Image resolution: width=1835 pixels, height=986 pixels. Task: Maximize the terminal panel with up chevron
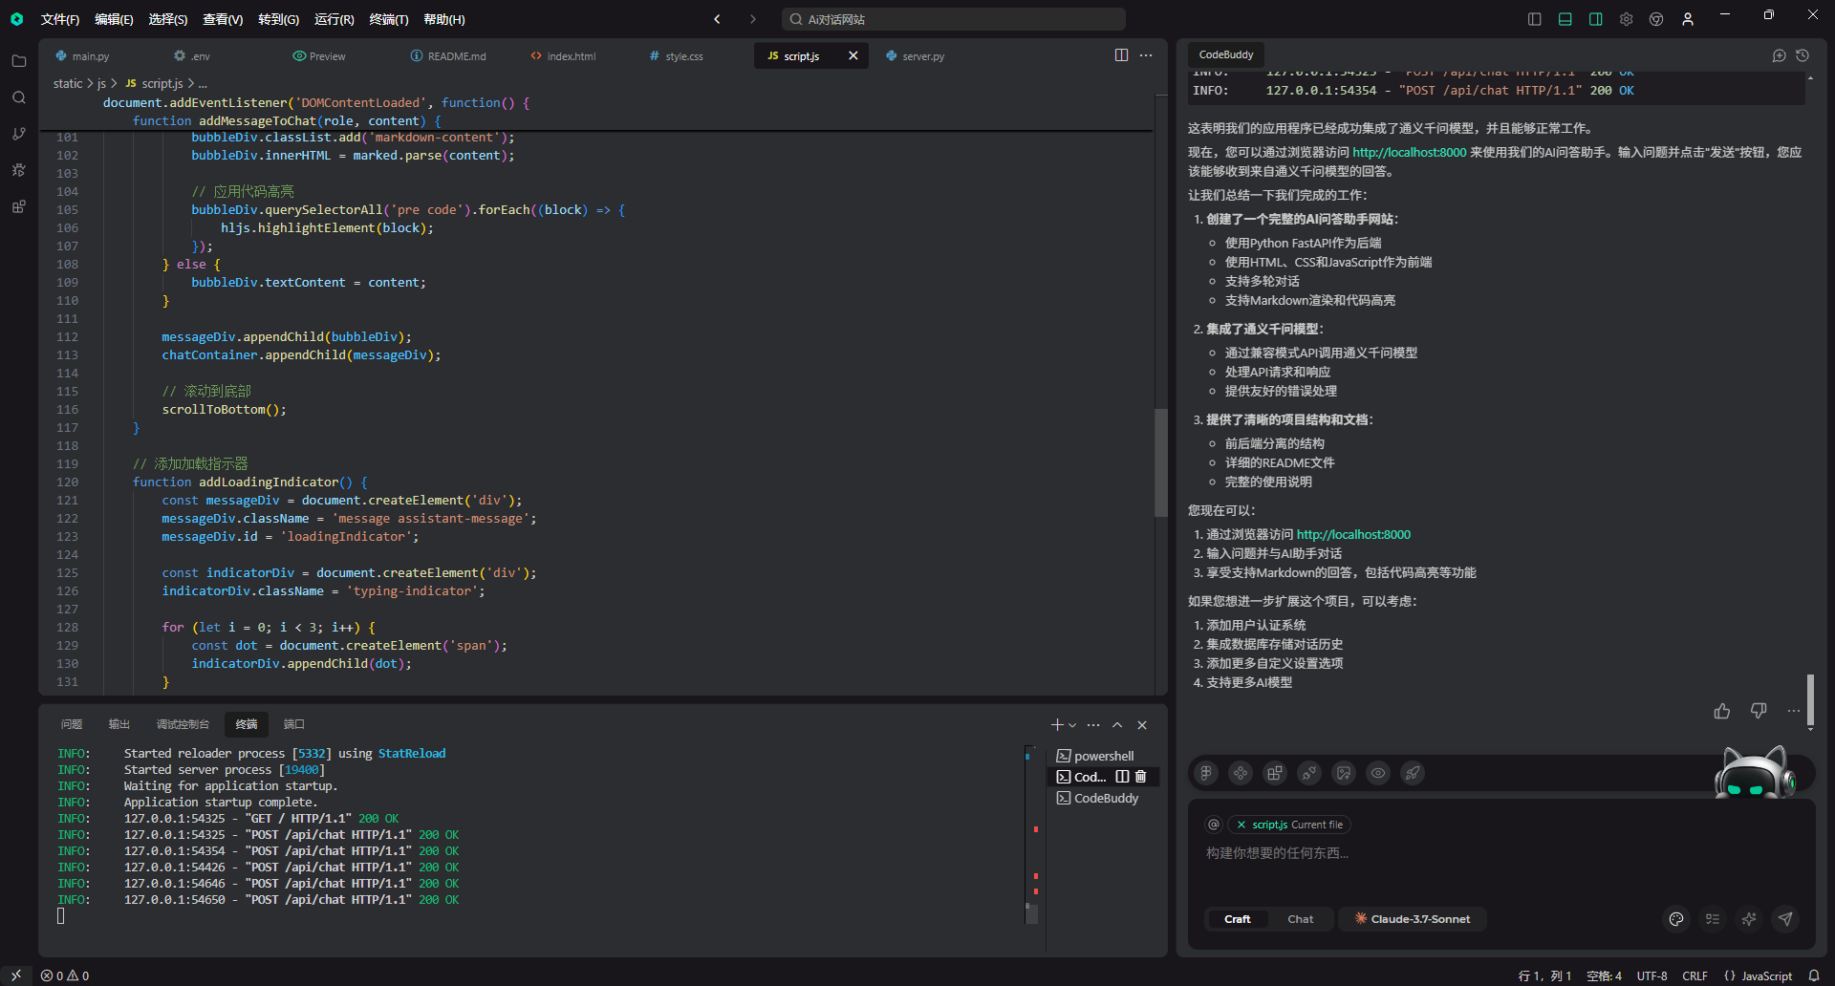(1117, 725)
